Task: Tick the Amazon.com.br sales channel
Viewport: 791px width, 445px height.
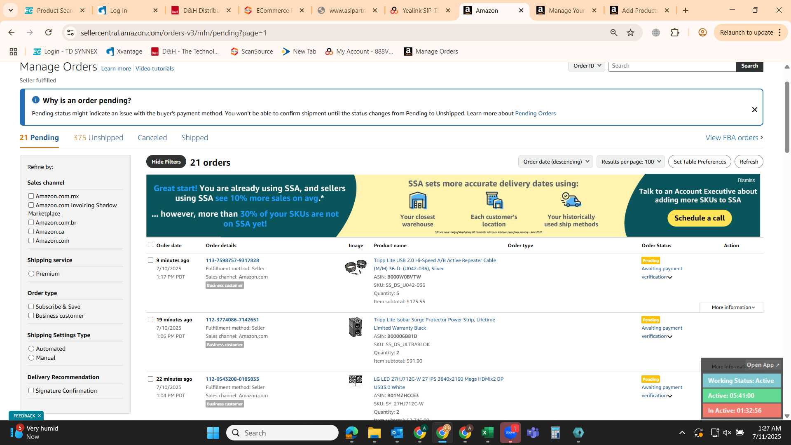Action: click(31, 222)
